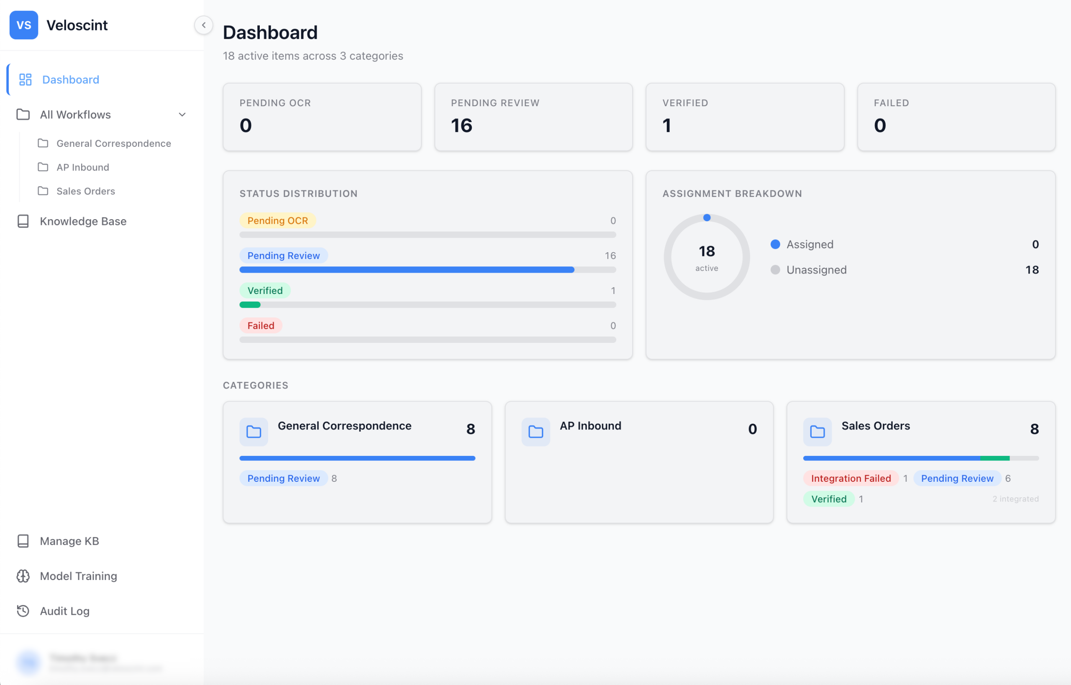The image size is (1071, 685).
Task: Select Sales Orders workflow in sidebar tree
Action: coord(113,191)
